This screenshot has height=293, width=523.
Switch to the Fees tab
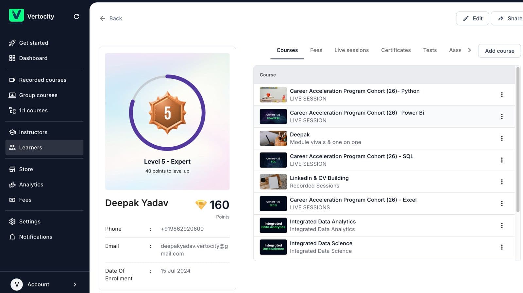click(x=316, y=50)
